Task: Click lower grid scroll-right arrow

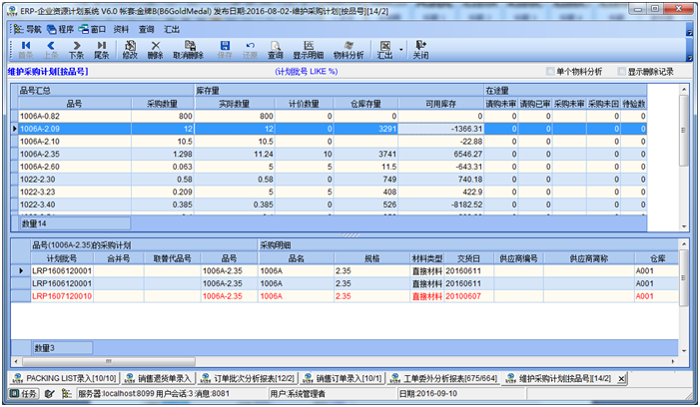Action: (673, 361)
